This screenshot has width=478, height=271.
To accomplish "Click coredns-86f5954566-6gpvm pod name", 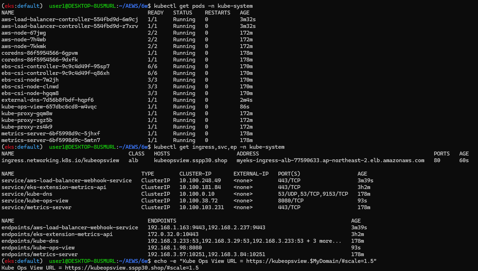I will coord(40,53).
